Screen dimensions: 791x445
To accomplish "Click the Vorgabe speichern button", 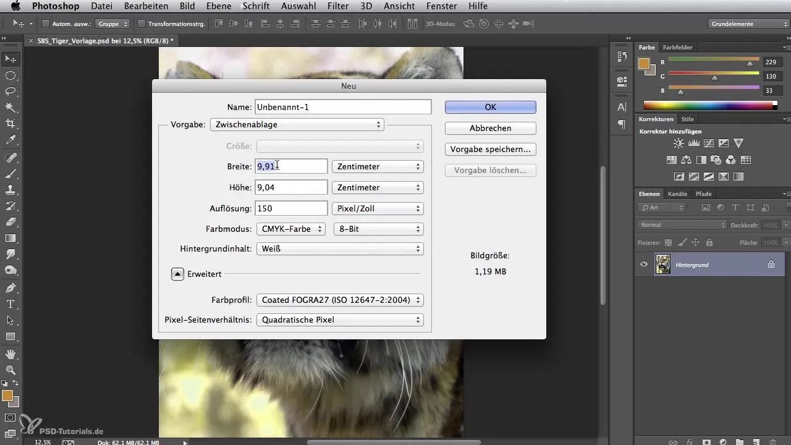I will coord(491,149).
